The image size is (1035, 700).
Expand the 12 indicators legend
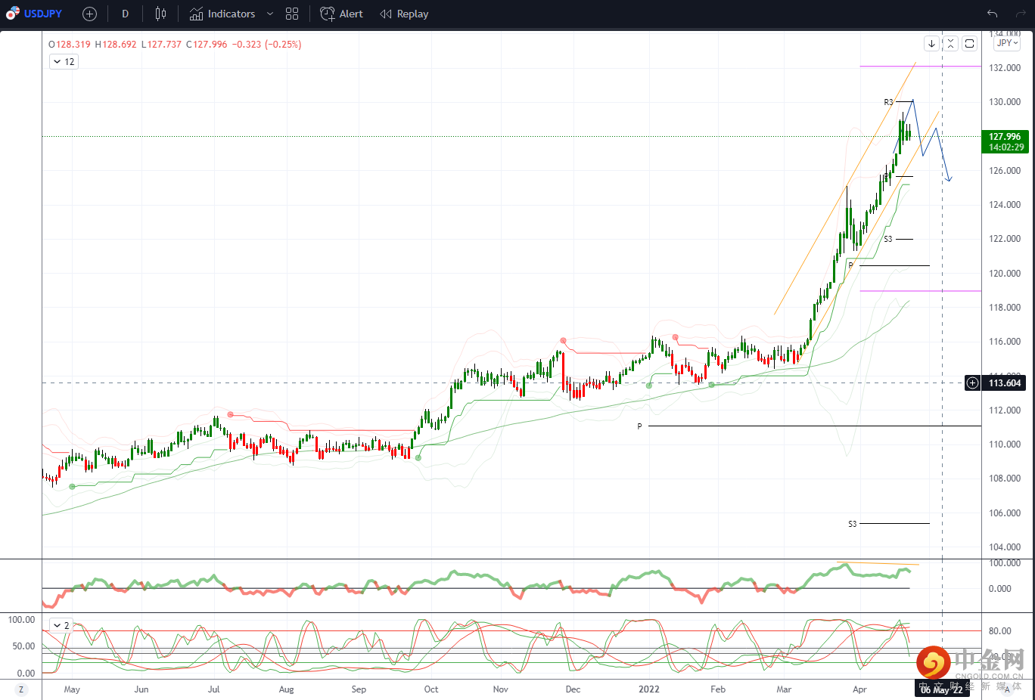click(x=64, y=62)
